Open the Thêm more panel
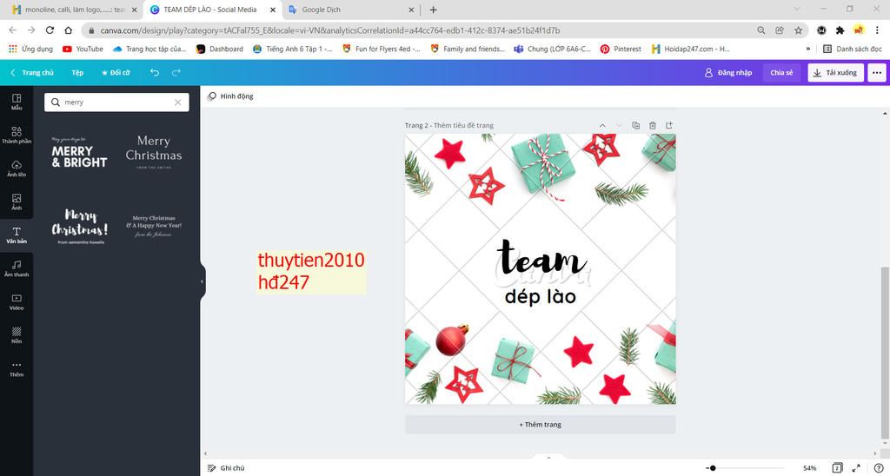This screenshot has width=890, height=476. [17, 369]
